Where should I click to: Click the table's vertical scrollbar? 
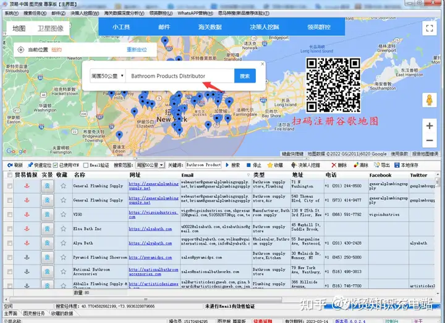[438, 181]
